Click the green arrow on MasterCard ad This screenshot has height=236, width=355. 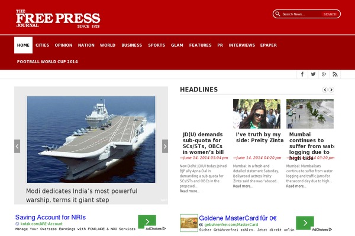tap(305, 222)
